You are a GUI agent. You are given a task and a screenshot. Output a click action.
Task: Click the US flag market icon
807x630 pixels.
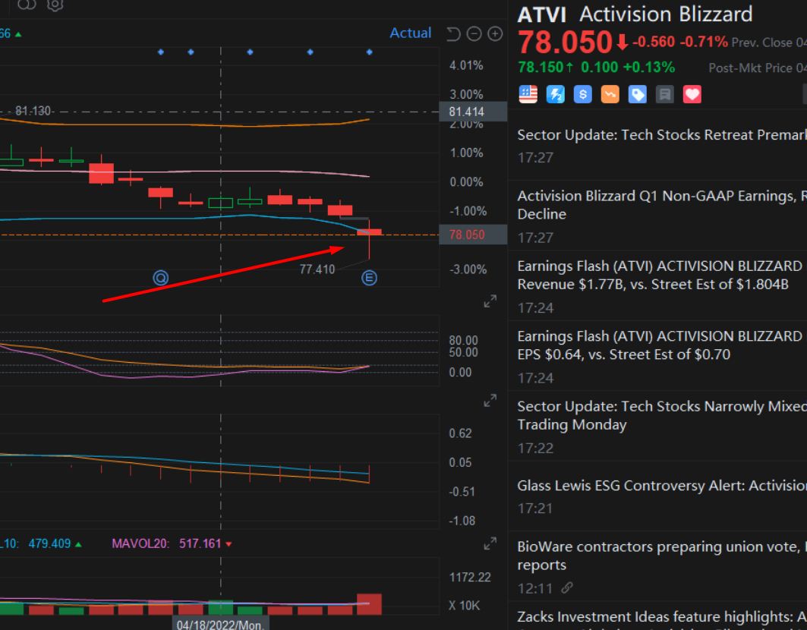528,94
